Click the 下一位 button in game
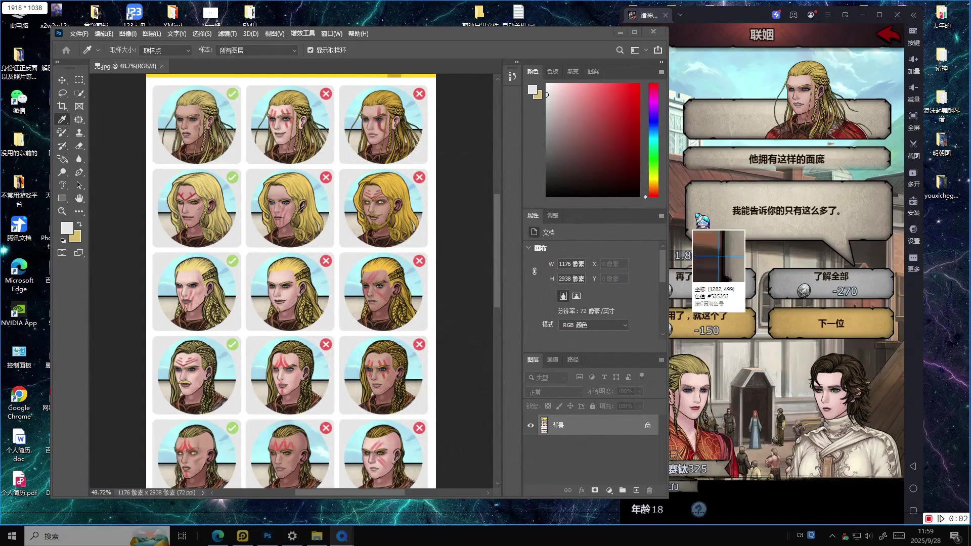971x546 pixels. [831, 323]
